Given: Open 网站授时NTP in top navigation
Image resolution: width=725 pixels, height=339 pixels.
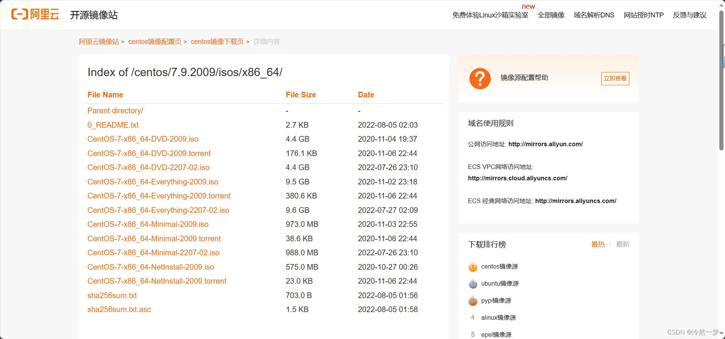Looking at the screenshot, I should click(x=643, y=15).
